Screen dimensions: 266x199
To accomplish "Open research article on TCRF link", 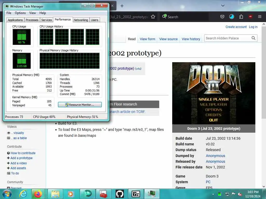I will pyautogui.click(x=127, y=112).
